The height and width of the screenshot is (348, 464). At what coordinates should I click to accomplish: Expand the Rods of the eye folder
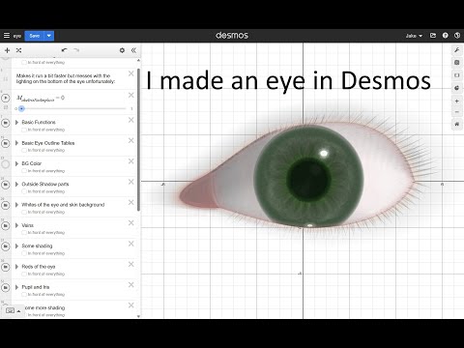coord(16,267)
